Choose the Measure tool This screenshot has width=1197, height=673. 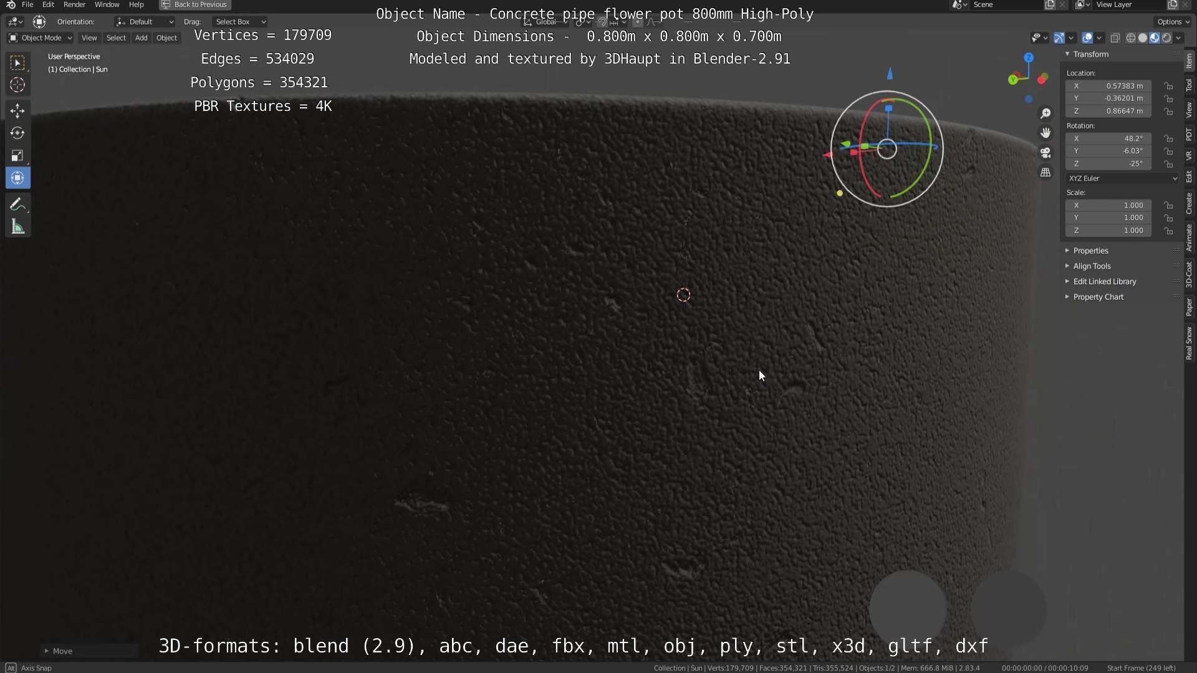pos(17,228)
